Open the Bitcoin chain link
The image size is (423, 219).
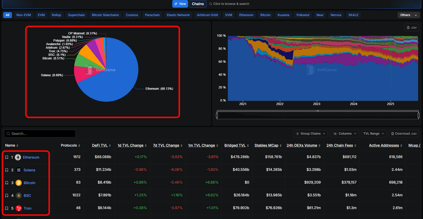(x=29, y=183)
